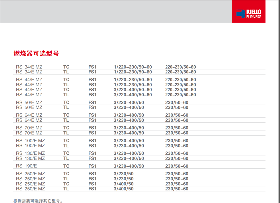
Task: Click 230/50–60 in RS 64/E MZ TC row
Action: coord(177,115)
